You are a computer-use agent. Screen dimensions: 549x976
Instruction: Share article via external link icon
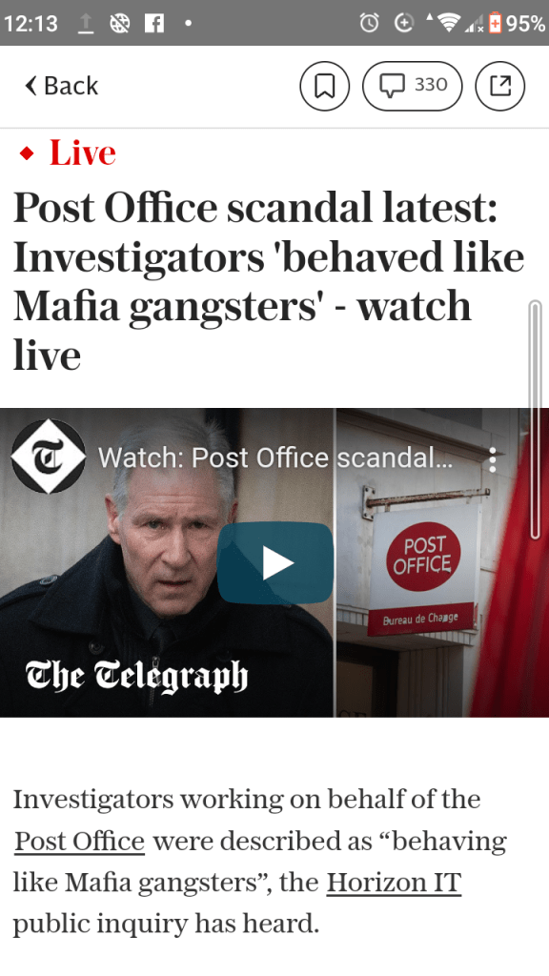pos(499,86)
